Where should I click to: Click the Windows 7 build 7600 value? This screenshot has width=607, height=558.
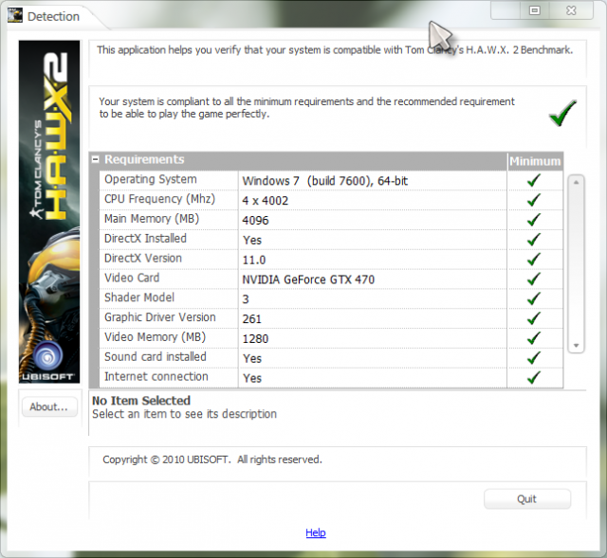324,181
